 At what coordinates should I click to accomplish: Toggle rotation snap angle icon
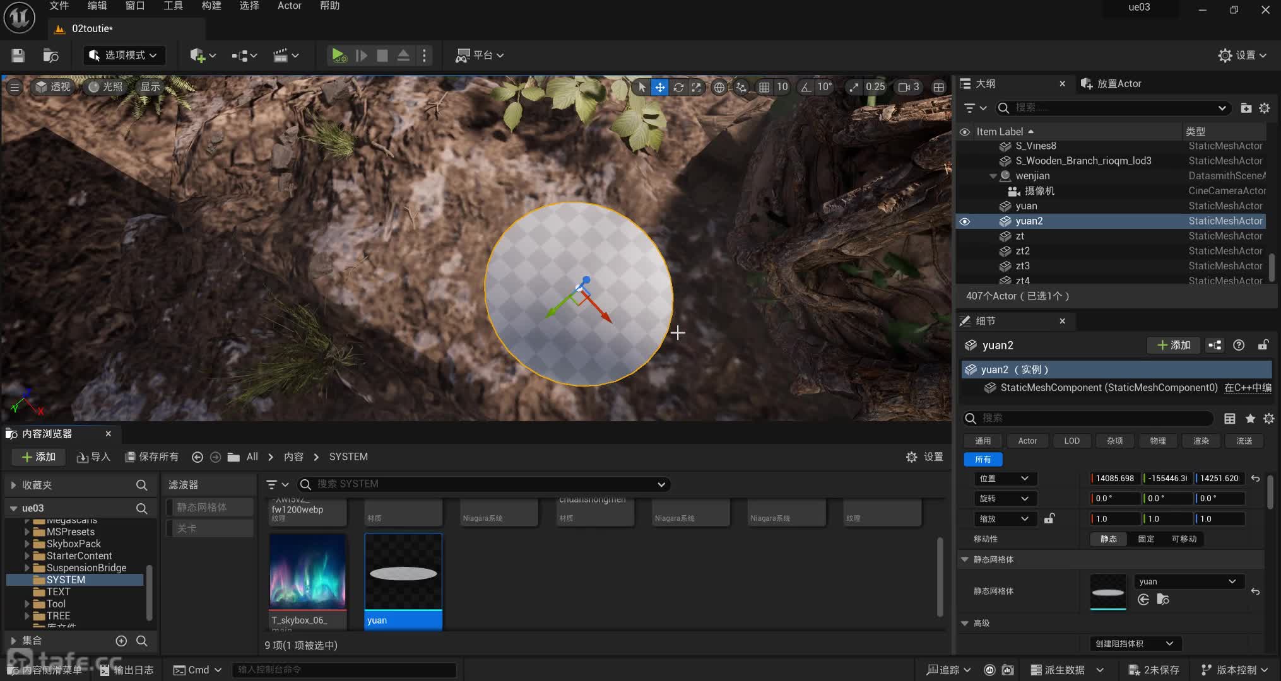[x=806, y=87]
